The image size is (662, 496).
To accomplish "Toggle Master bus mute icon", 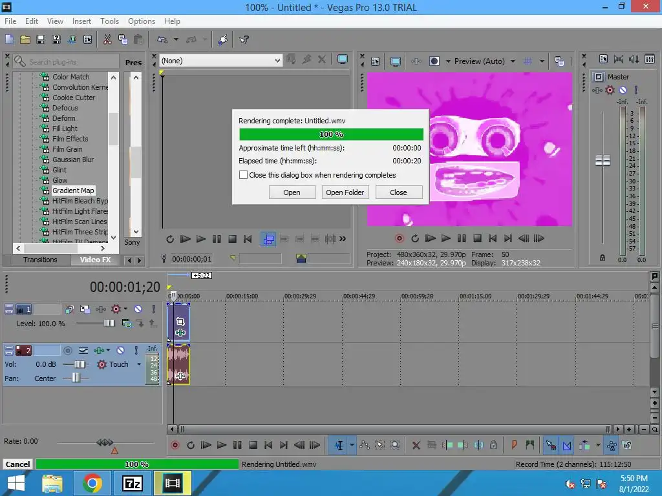I will coord(623,90).
